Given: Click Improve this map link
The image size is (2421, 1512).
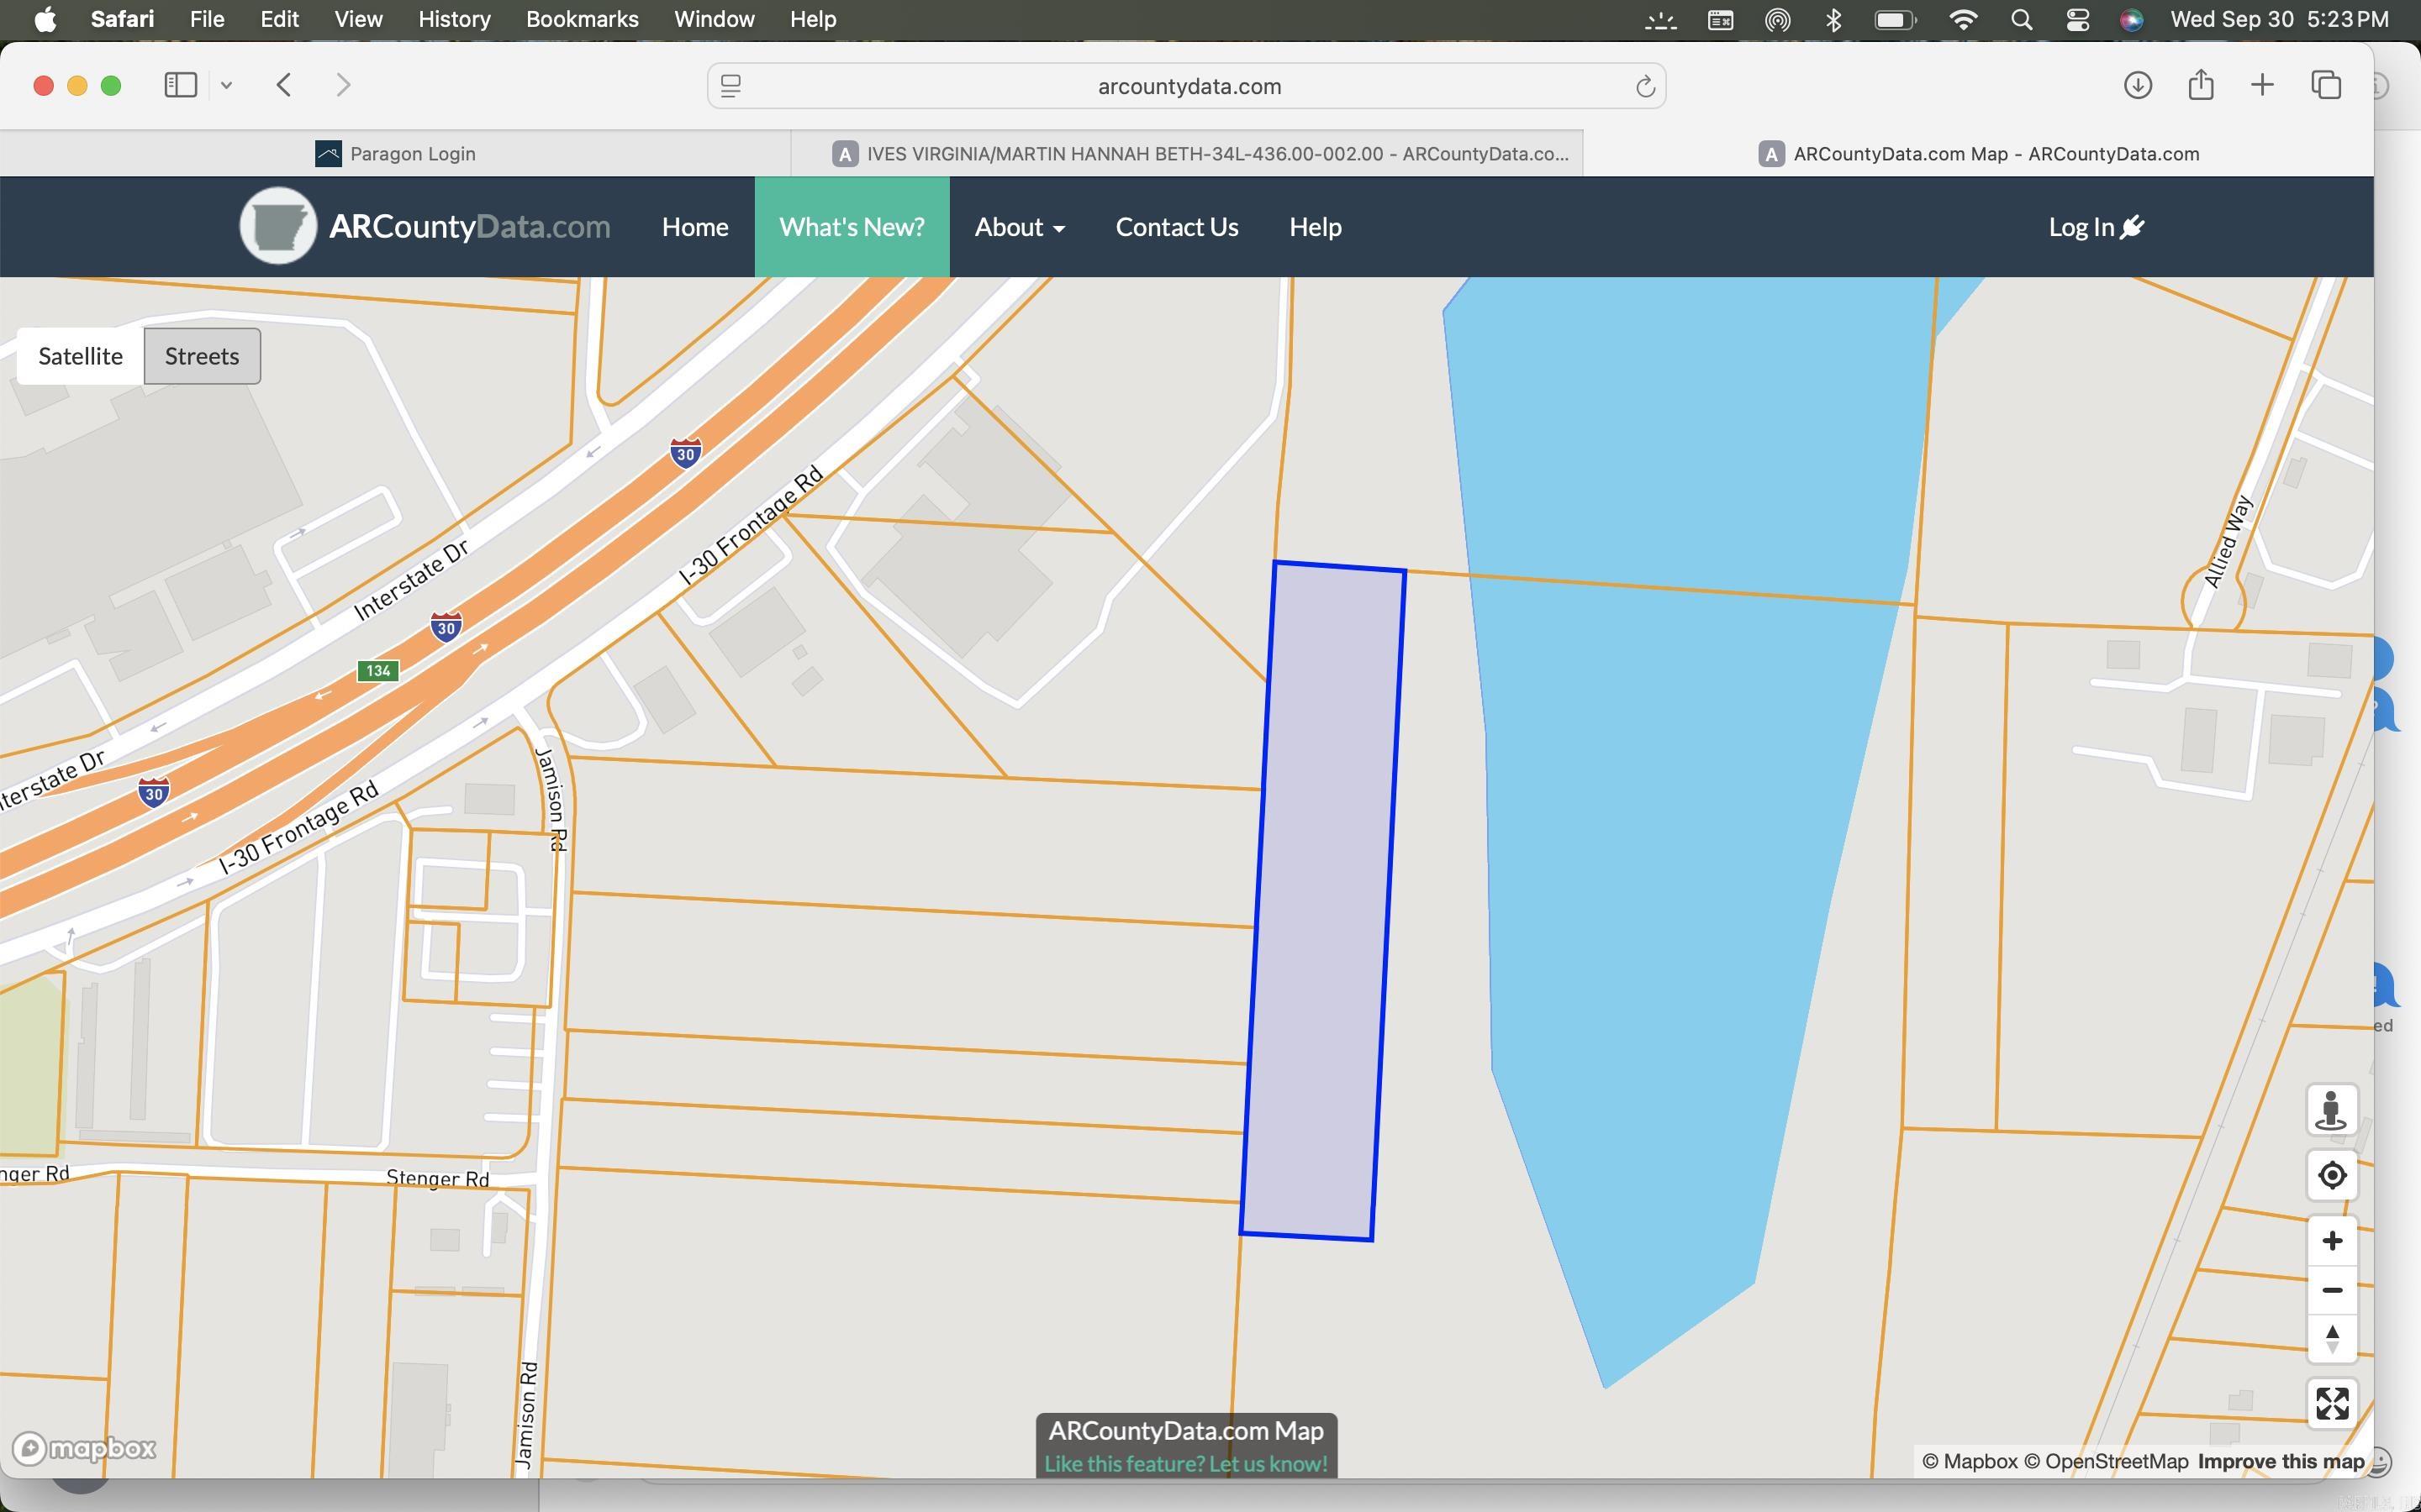Looking at the screenshot, I should tap(2280, 1461).
